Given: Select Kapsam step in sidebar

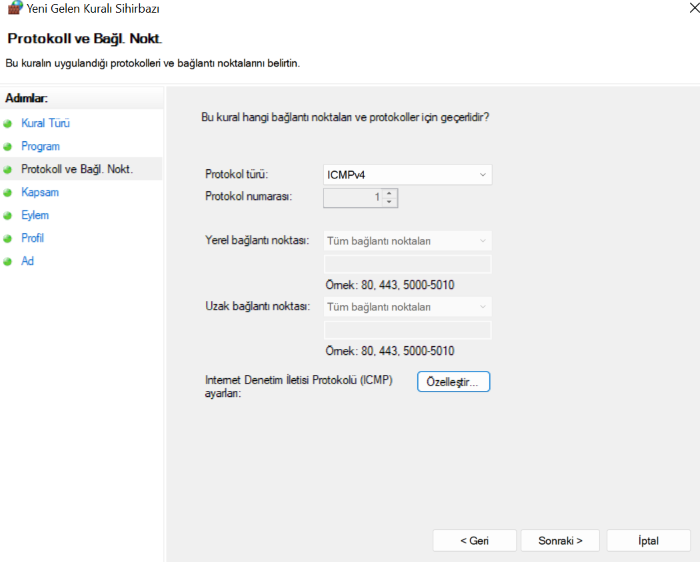Looking at the screenshot, I should click(40, 192).
